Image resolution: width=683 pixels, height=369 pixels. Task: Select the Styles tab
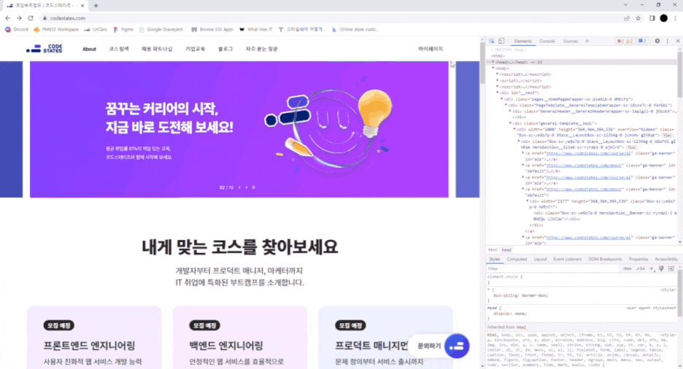click(495, 260)
